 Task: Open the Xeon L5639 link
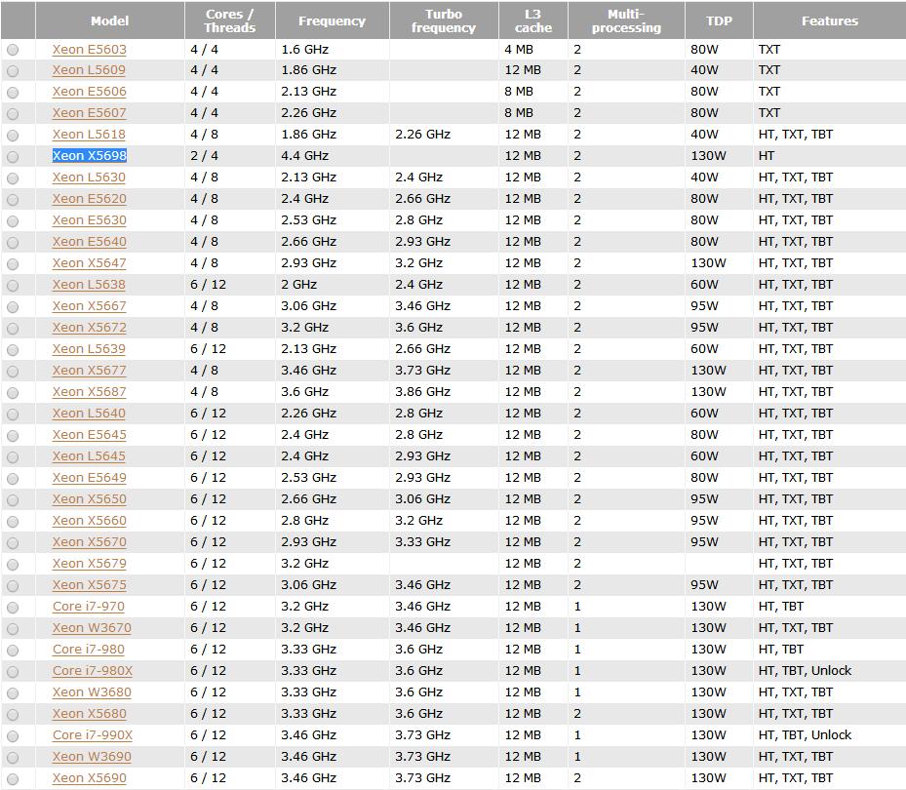click(89, 348)
